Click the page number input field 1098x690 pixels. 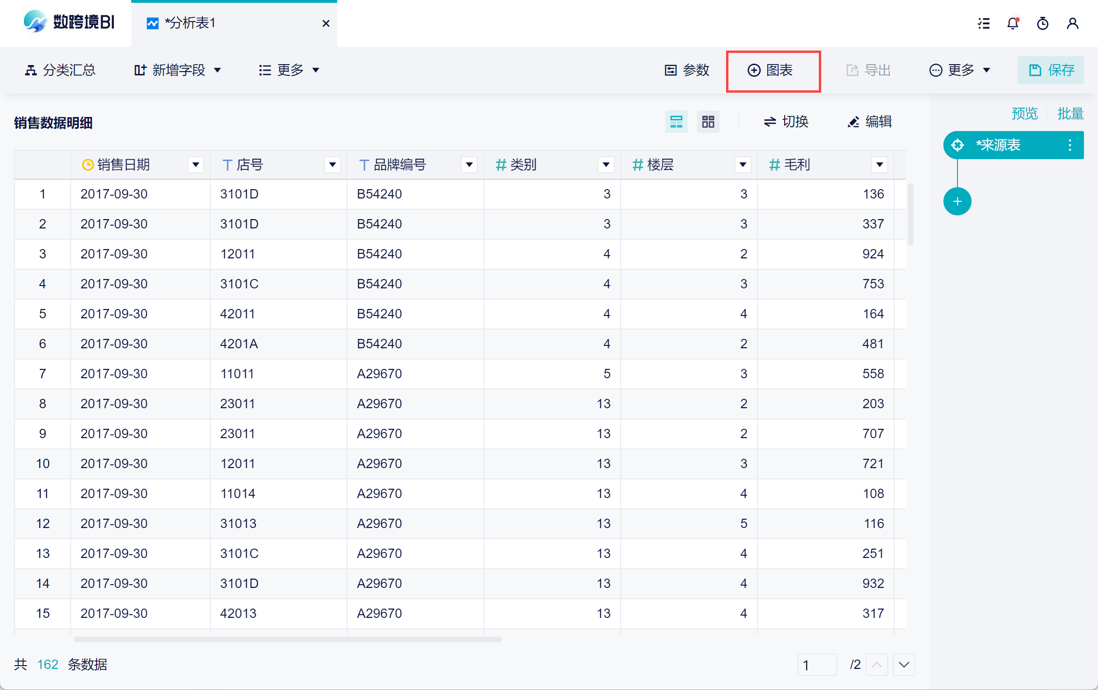tap(816, 665)
